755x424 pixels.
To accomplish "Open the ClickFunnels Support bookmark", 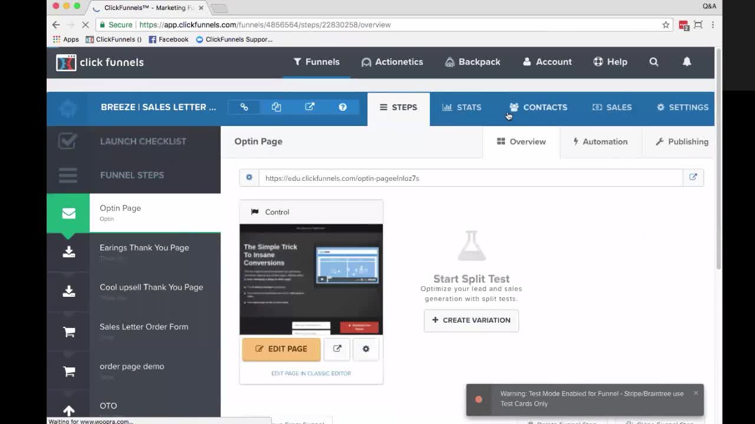I will (x=234, y=39).
